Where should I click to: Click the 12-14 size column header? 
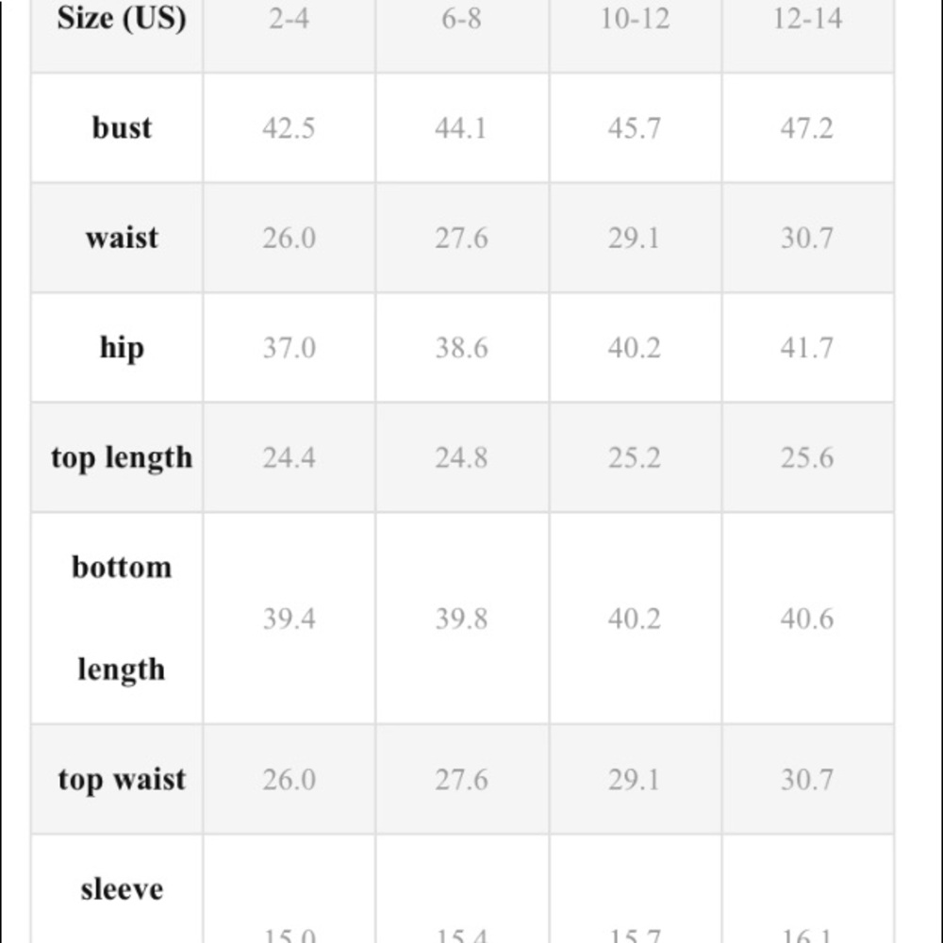807,19
